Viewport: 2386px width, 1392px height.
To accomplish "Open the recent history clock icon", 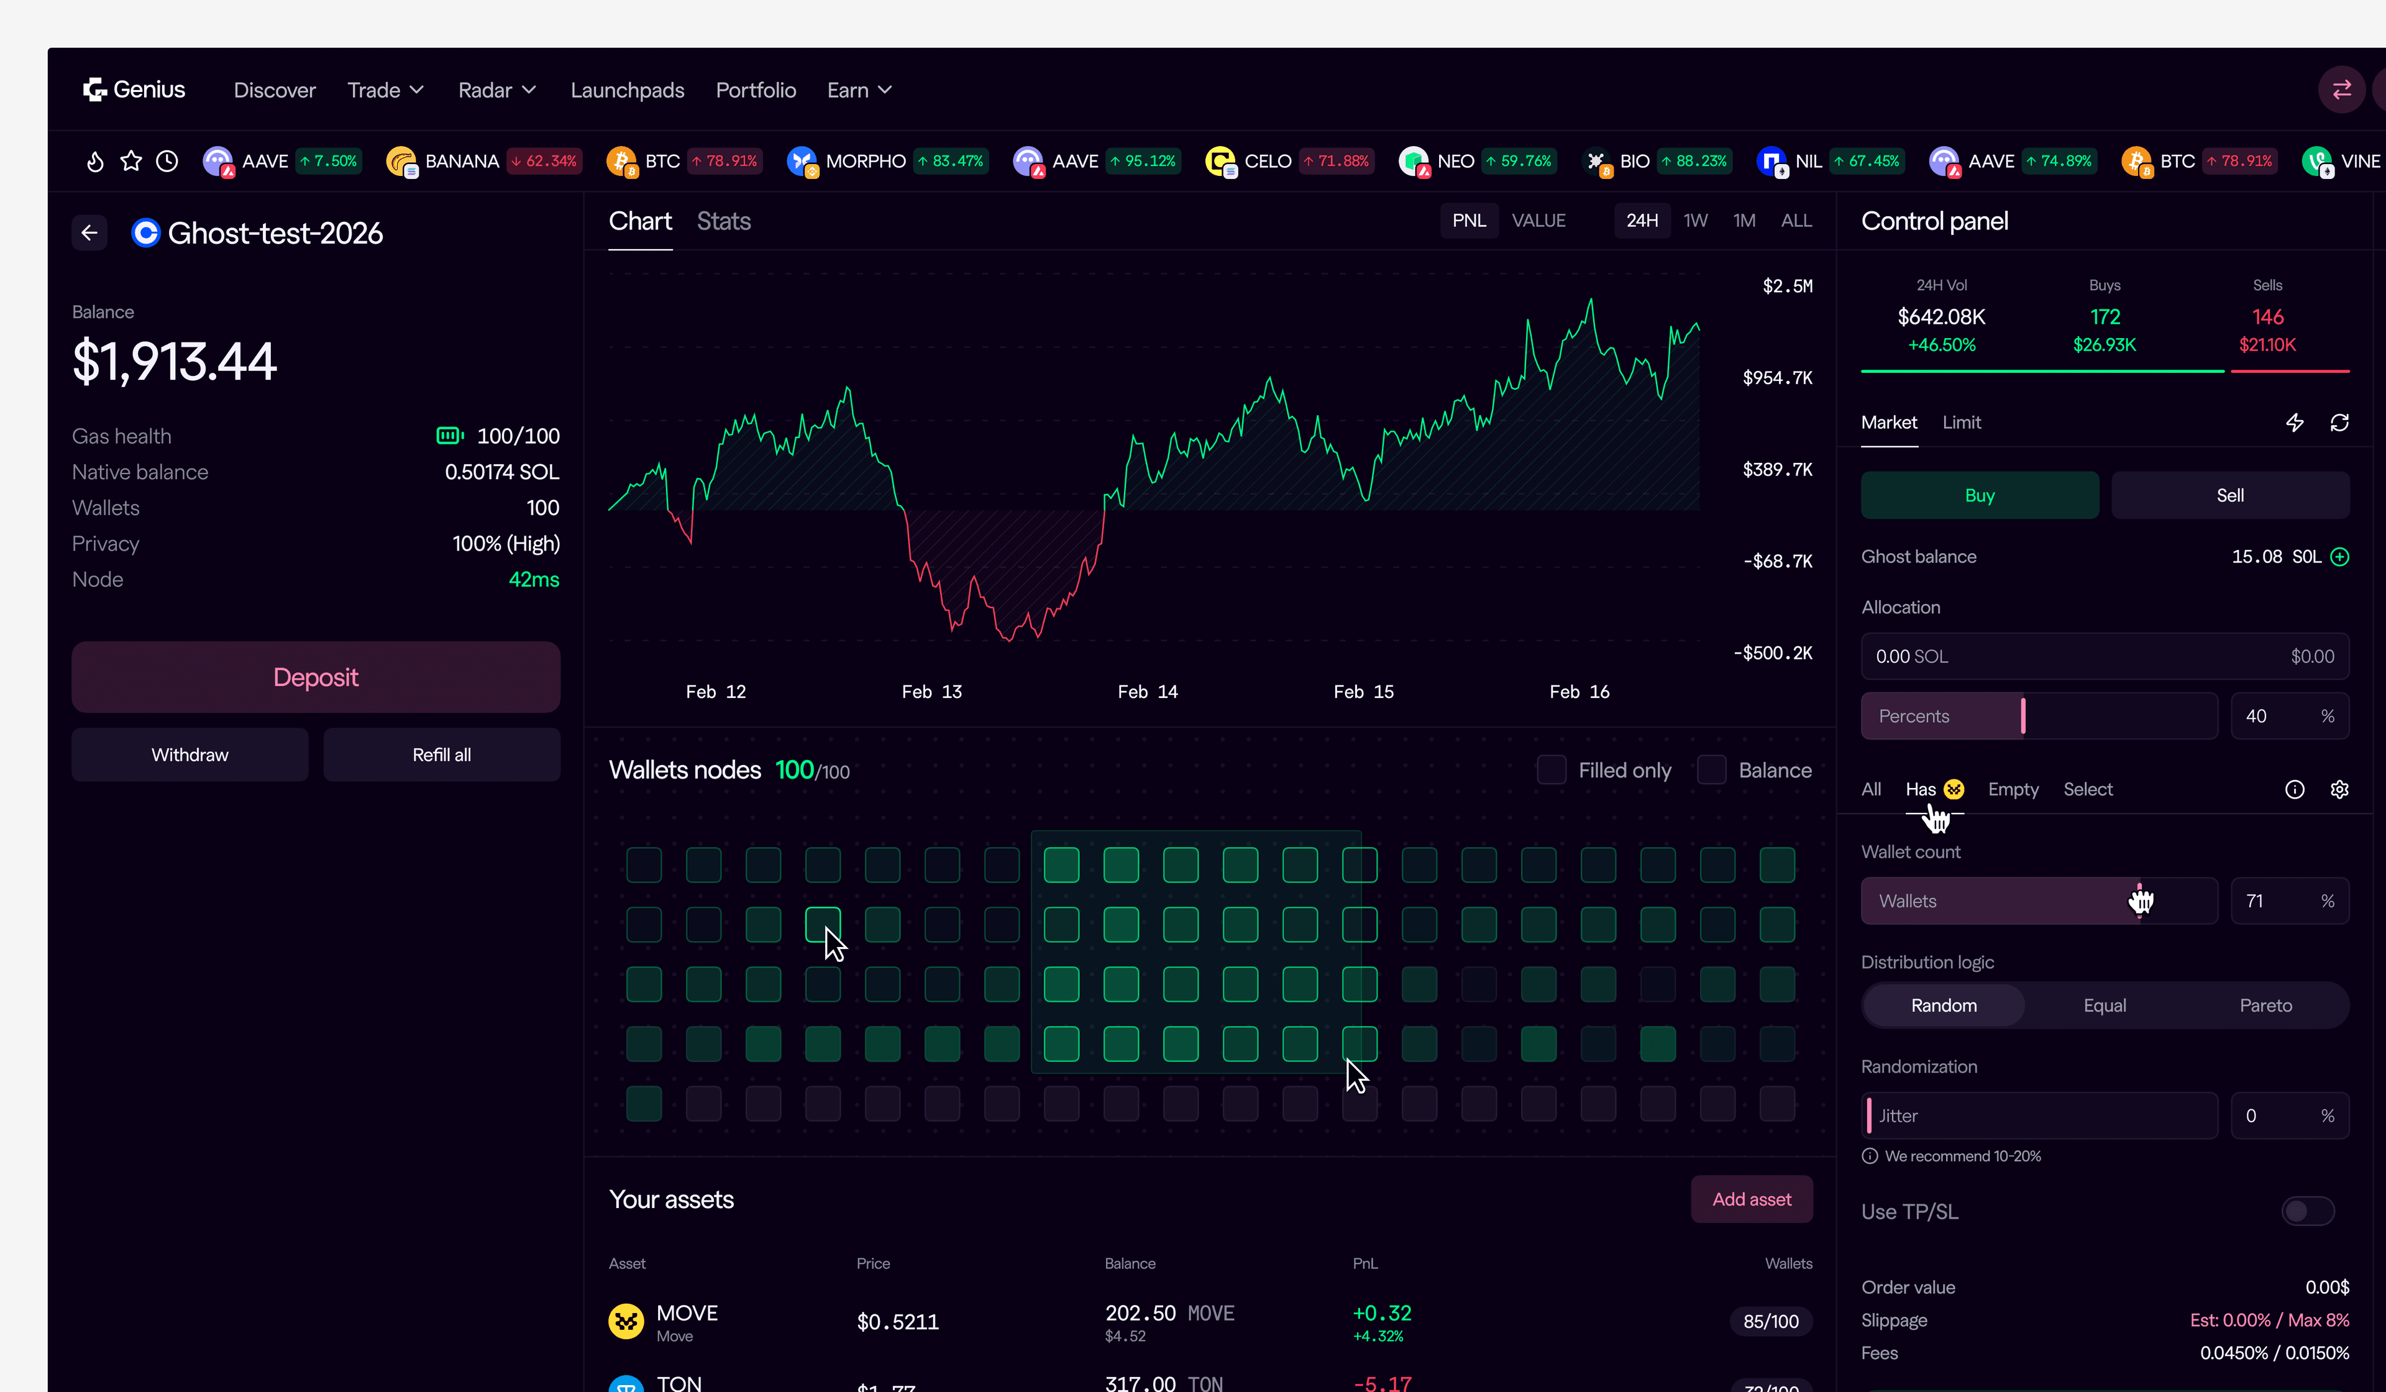I will (167, 161).
